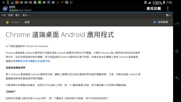The width and height of the screenshot is (181, 102).
Task: Click the help forum speech bubble icon
Action: pos(155,22)
